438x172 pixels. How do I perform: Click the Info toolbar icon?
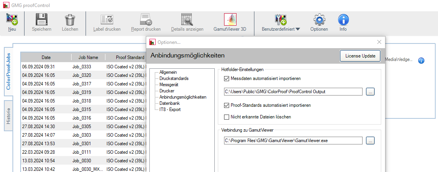coord(343,19)
